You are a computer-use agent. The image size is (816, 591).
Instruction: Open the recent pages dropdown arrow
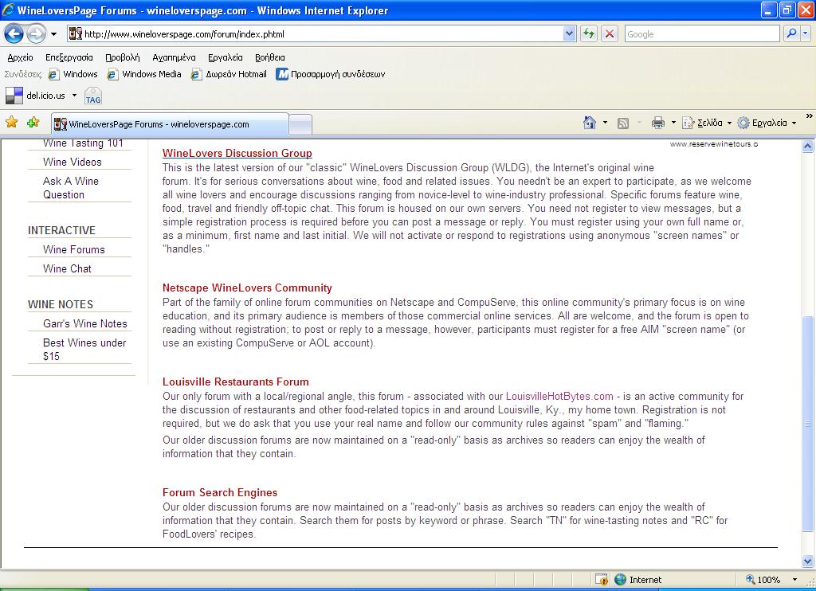click(x=53, y=34)
